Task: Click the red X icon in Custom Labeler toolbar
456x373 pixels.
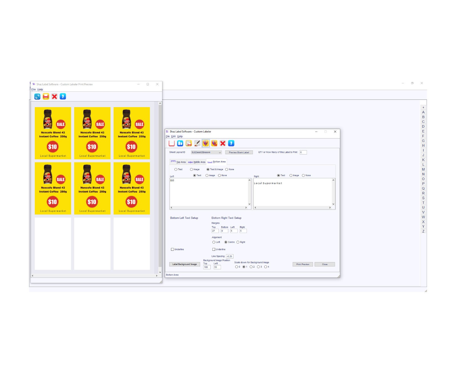Action: tap(223, 143)
